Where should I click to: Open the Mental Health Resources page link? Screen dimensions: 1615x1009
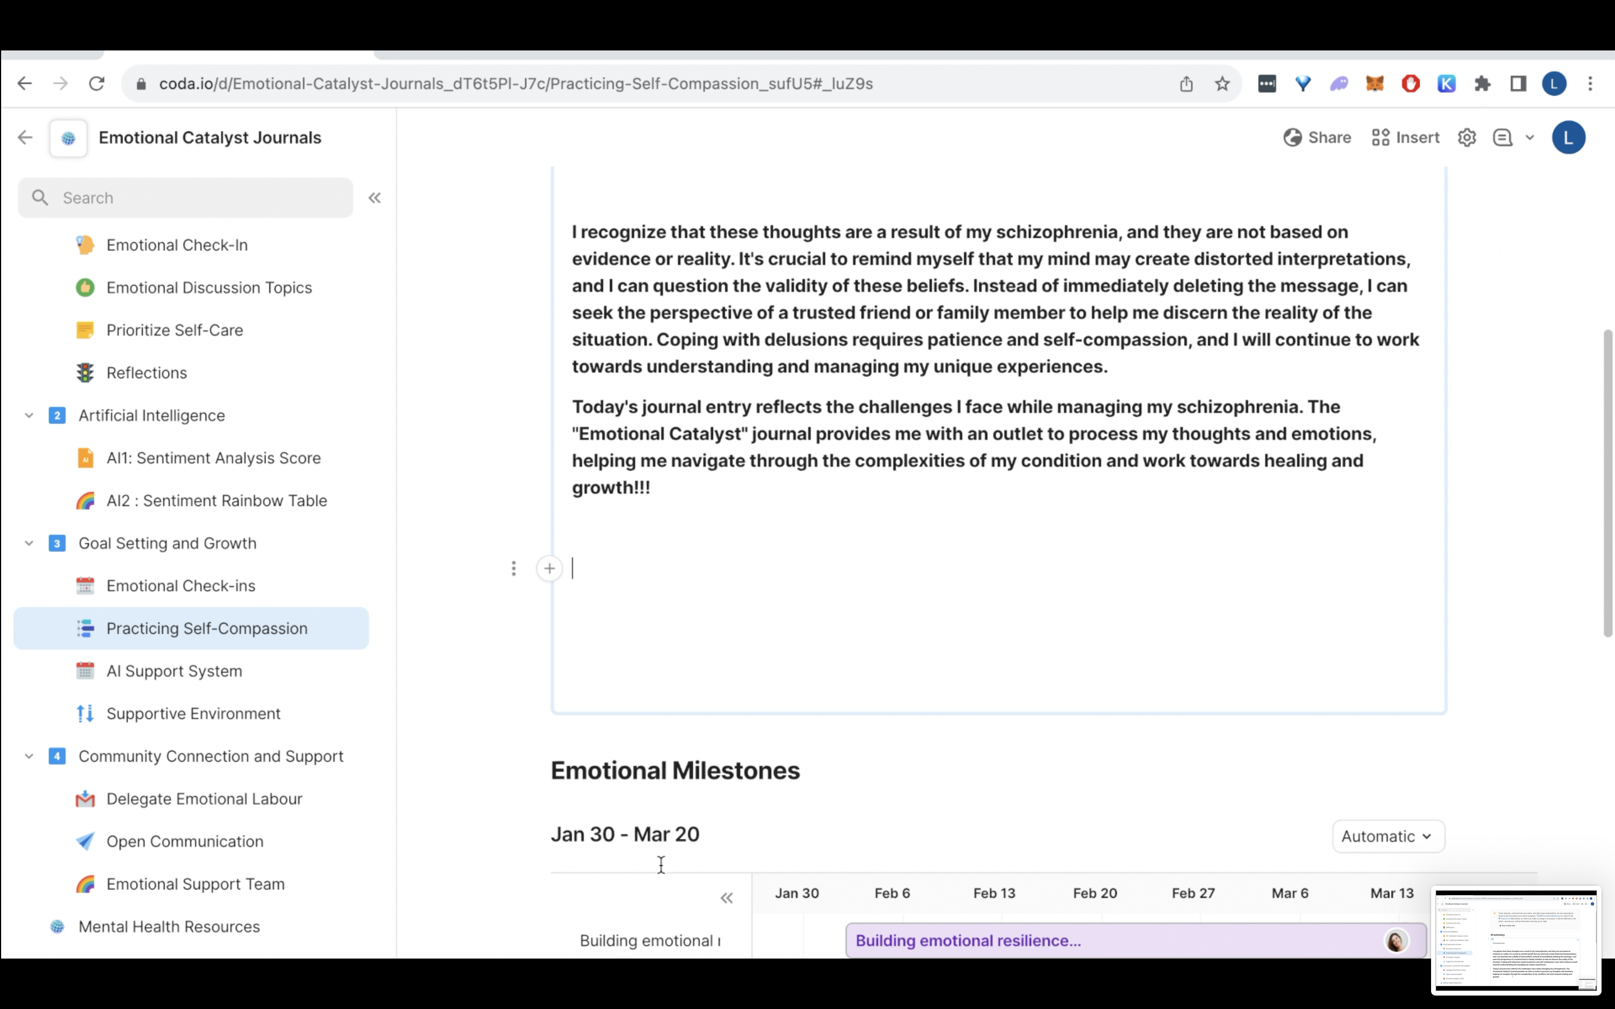[168, 926]
